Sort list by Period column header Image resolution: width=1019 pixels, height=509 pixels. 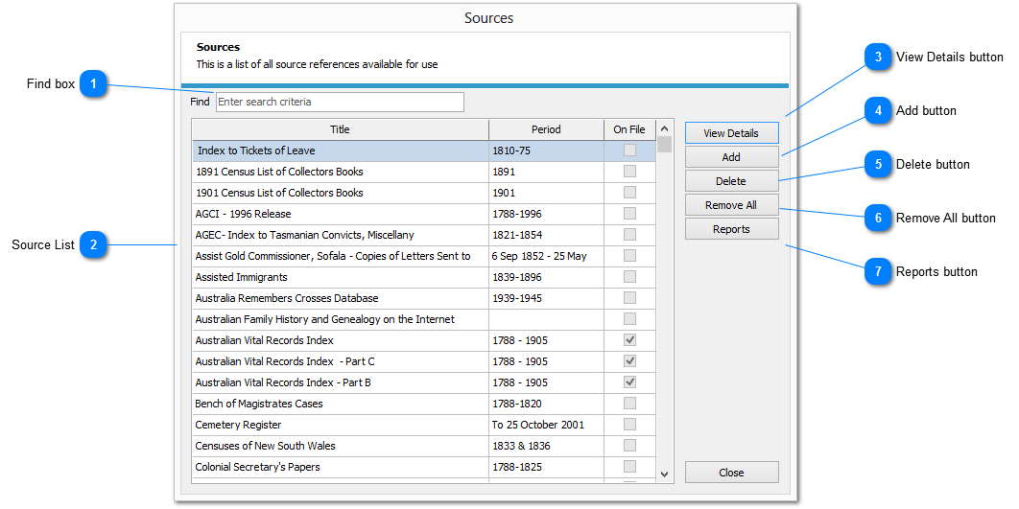tap(546, 129)
